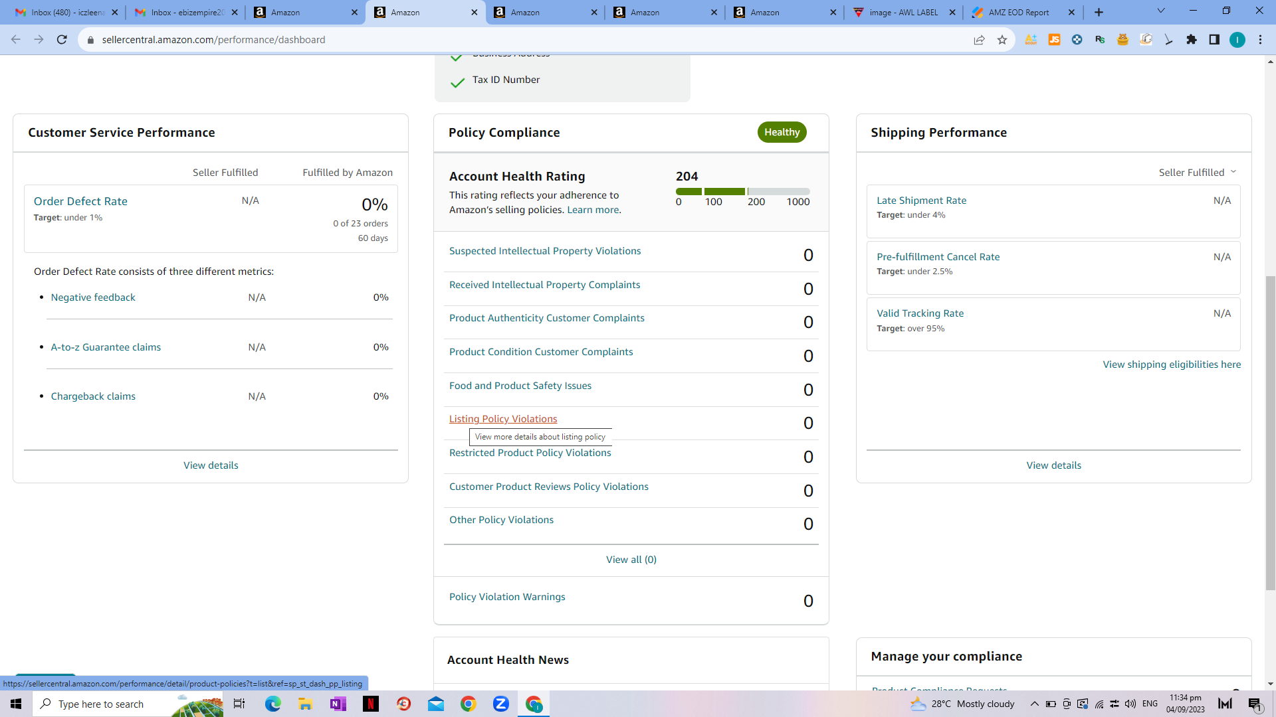Click the page vertical scrollbar thumb

coord(1270,433)
